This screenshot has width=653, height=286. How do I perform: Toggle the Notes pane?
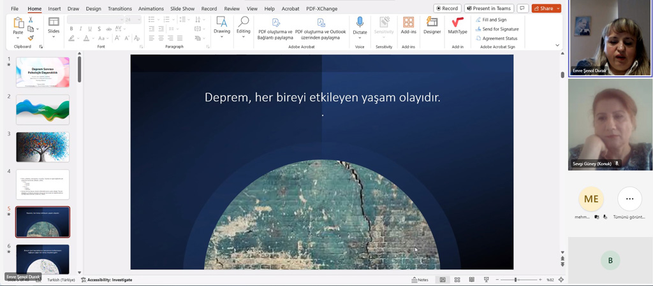pos(420,280)
